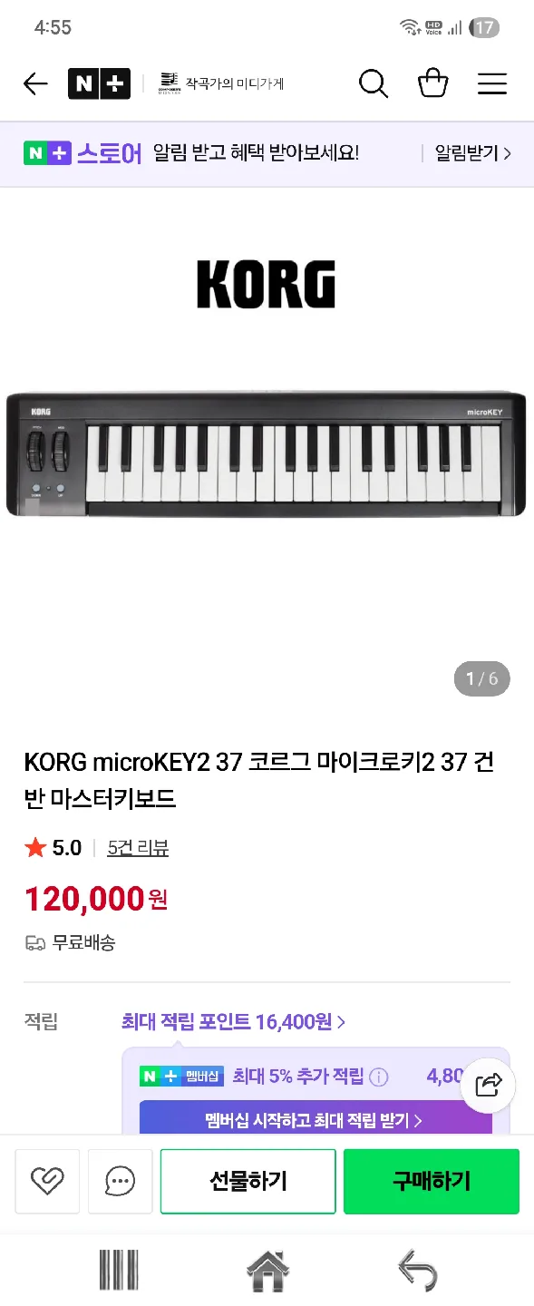Open the hamburger menu
Viewport: 534px width, 1306px height.
click(x=492, y=84)
